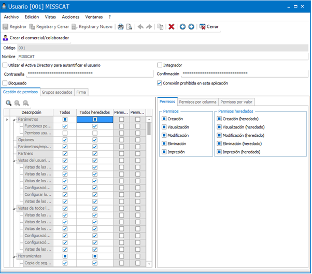Toggle Todos heredados checkbox for Partners

coord(95,153)
